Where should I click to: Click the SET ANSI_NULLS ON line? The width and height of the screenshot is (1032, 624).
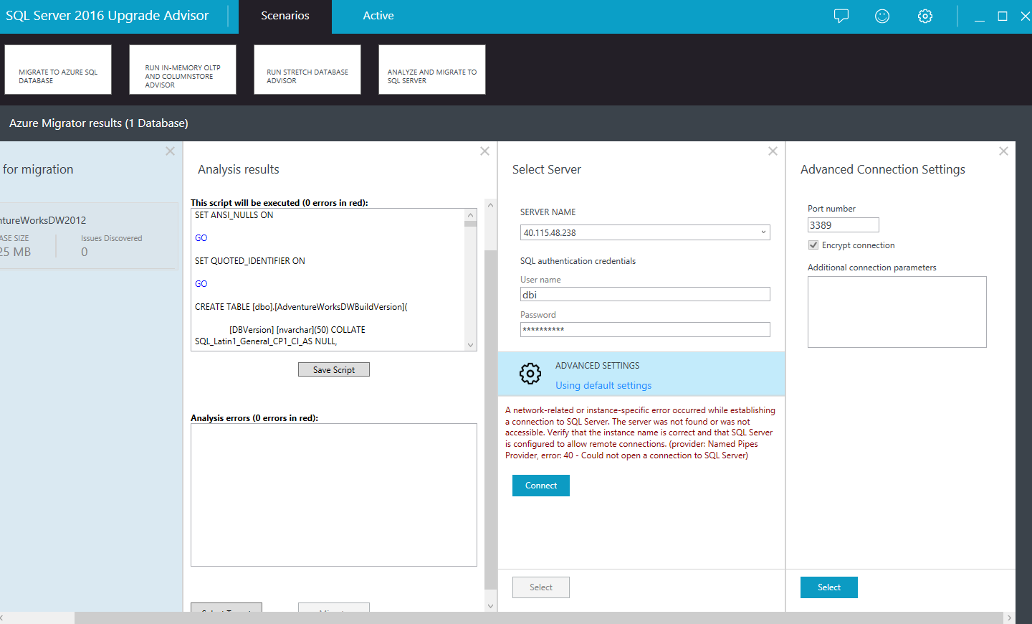(234, 215)
